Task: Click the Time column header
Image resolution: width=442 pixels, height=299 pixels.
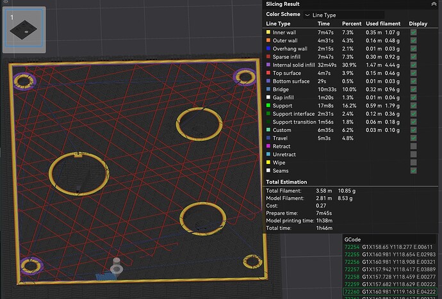Action: (323, 24)
